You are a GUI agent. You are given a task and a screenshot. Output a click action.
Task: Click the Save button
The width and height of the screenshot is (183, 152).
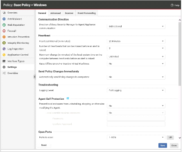tap(163, 145)
